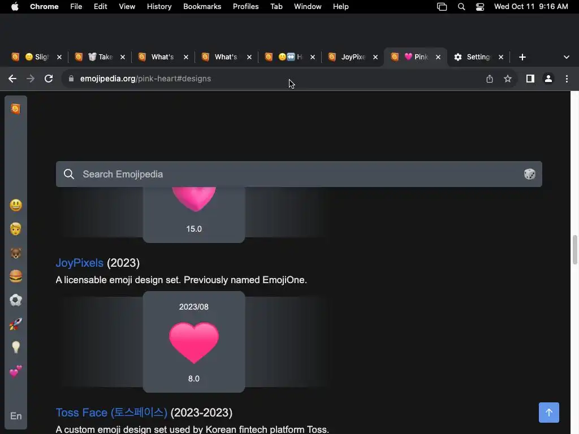Open Travel & Places rocket icon
This screenshot has width=579, height=434.
[15, 324]
